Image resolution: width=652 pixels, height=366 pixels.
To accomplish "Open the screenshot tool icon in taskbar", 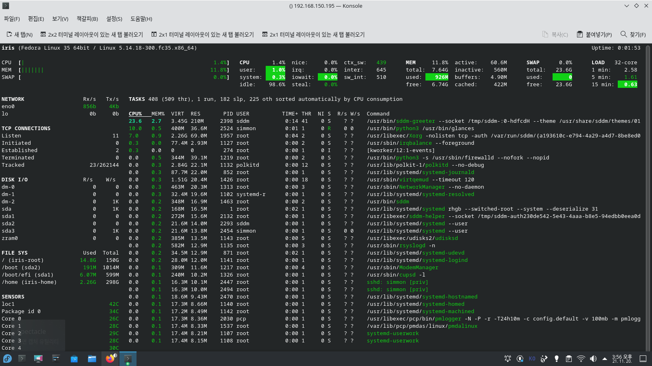I will point(38,359).
